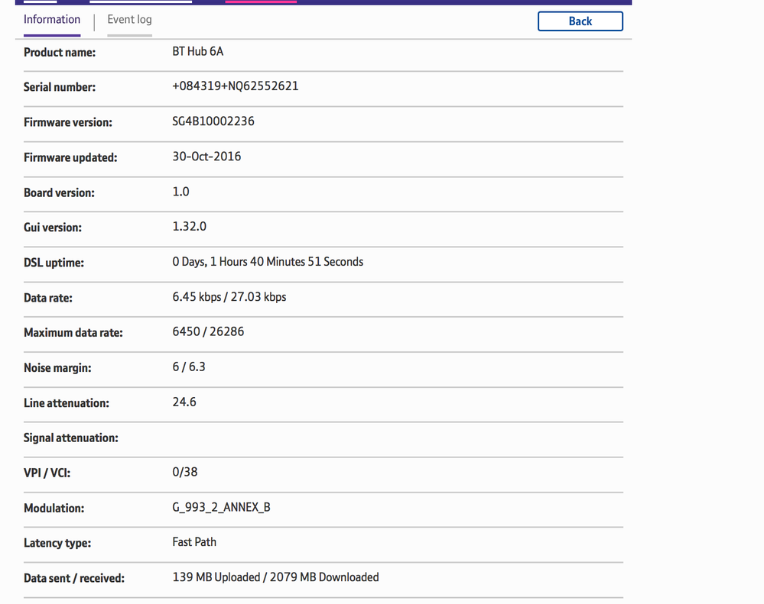Image resolution: width=764 pixels, height=604 pixels.
Task: Click the 'Noise margin:' label
Action: (57, 367)
